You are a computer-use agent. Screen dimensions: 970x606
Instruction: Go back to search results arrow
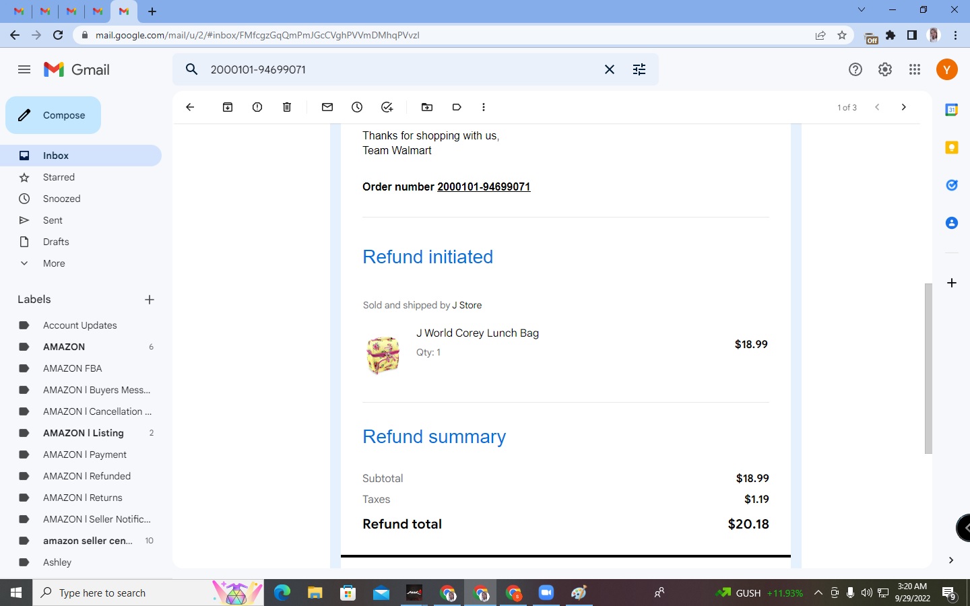click(190, 107)
